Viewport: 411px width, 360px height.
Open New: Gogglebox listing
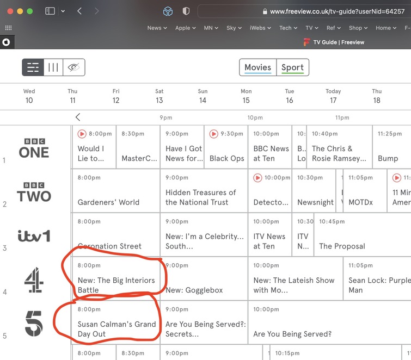click(204, 278)
